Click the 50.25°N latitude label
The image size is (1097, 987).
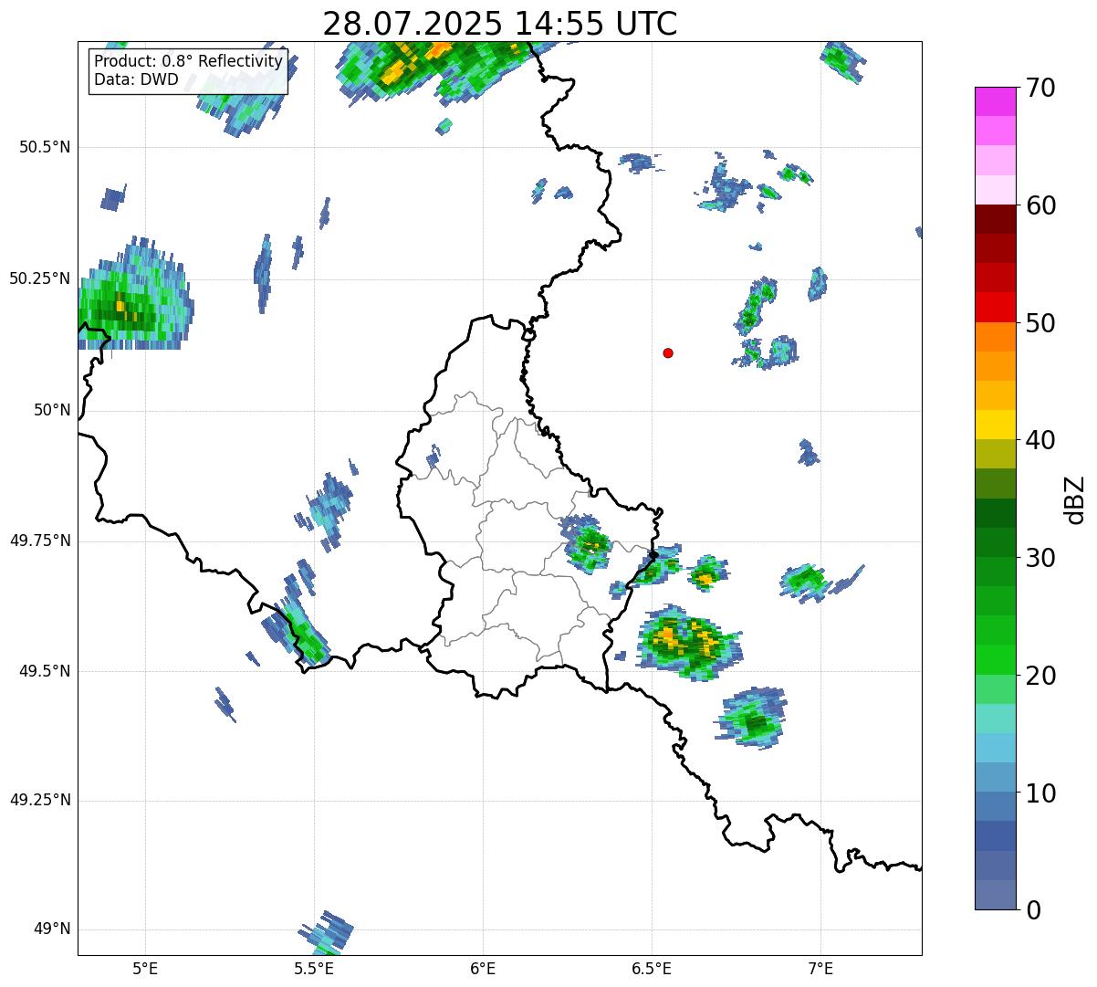[40, 278]
